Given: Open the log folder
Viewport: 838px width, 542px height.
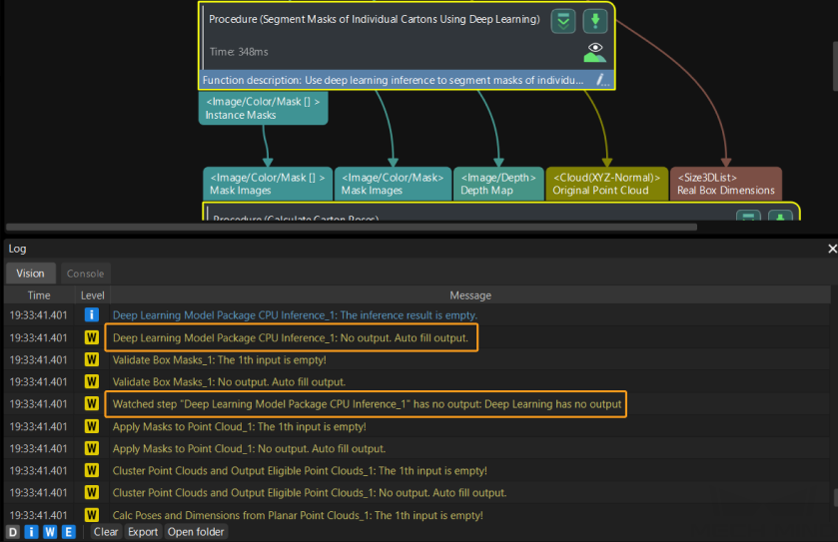Looking at the screenshot, I should coord(195,532).
